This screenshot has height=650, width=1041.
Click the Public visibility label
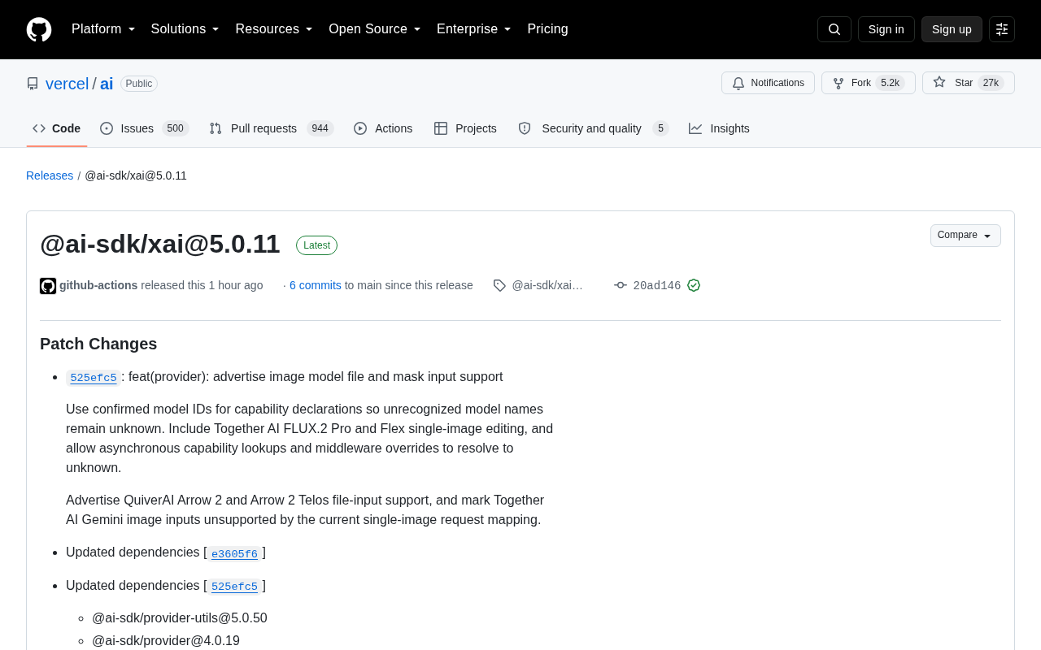pyautogui.click(x=139, y=84)
